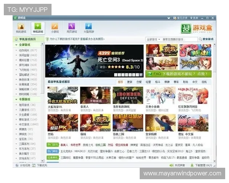This screenshot has height=183, width=229.
Task: Open BOMBER DEFENSE game thumbnail
Action: click(x=128, y=95)
